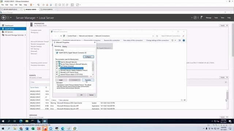The image size is (234, 131).
Task: Click Rename this connection command
Action: 112,40
